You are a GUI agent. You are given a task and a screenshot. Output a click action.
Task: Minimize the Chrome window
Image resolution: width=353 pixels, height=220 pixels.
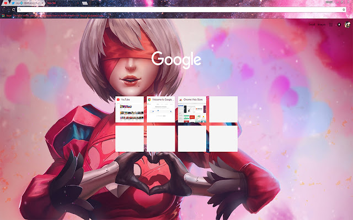pos(338,2)
